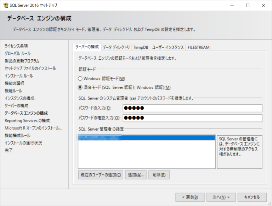This screenshot has height=206, width=272.
Task: Click the パスワードの入力 field
Action: (192, 108)
